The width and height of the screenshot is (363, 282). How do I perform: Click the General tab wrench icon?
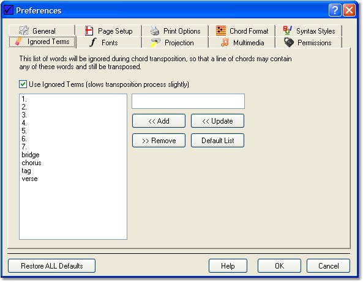(x=24, y=31)
